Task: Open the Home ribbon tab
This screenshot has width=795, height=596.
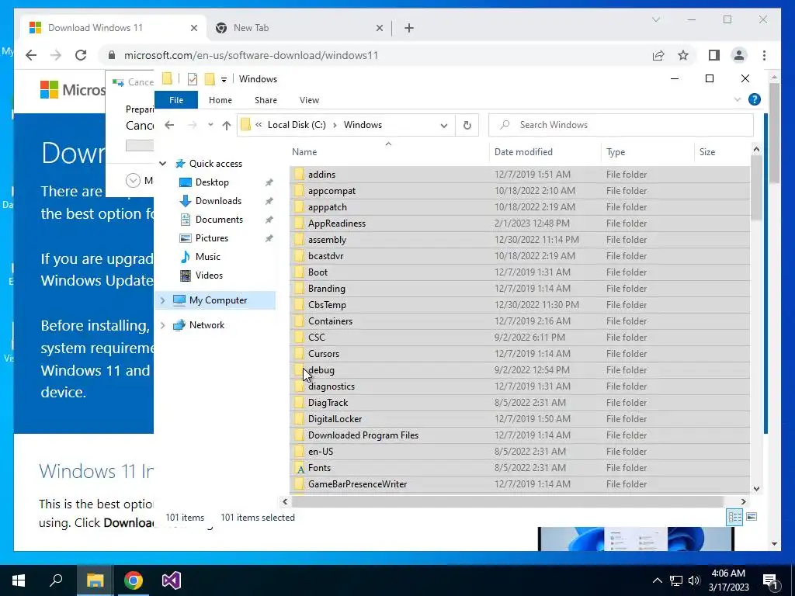Action: point(220,100)
